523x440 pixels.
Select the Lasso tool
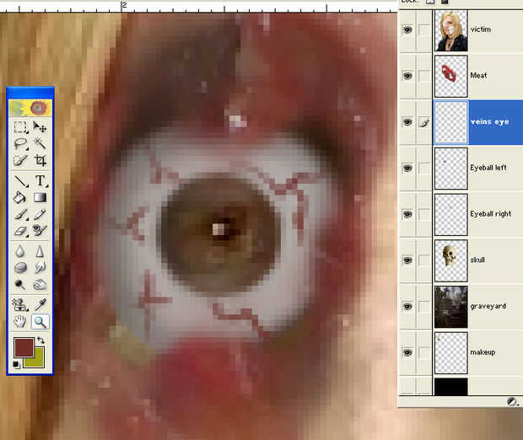[x=20, y=144]
